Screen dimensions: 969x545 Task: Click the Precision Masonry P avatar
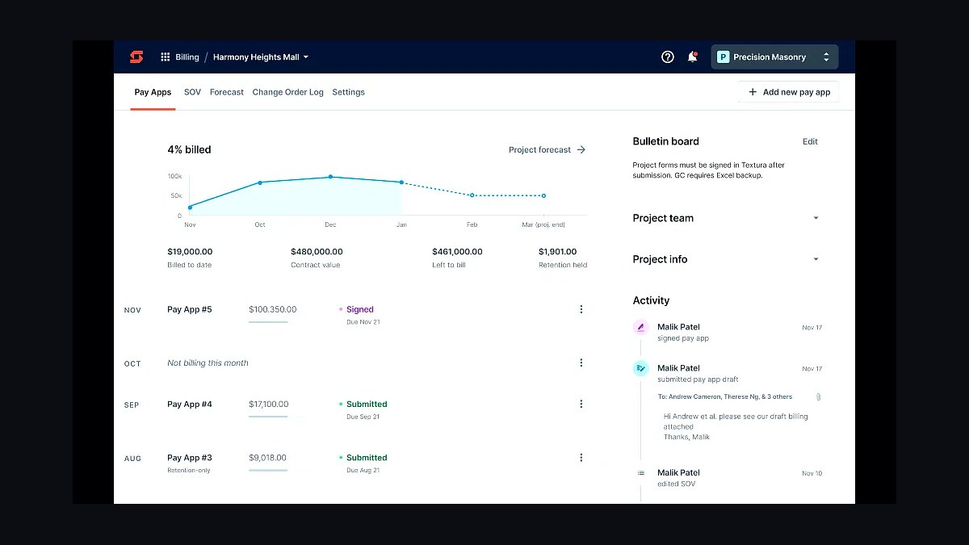click(x=724, y=57)
